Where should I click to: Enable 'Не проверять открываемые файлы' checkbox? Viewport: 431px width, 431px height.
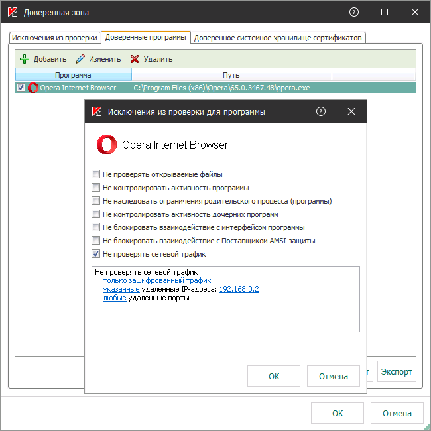[95, 174]
